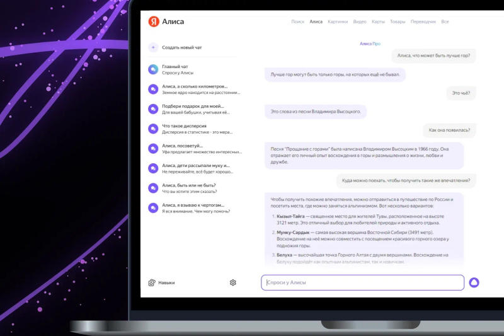
Task: Switch to the Поиск tab
Action: 297,21
